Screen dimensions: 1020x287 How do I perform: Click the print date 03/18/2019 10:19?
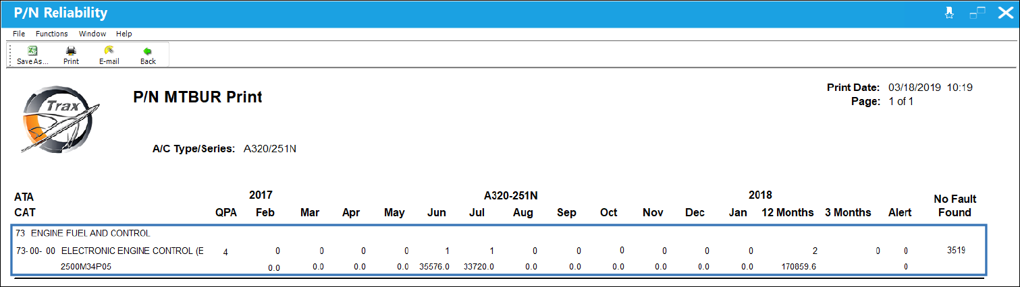point(930,88)
